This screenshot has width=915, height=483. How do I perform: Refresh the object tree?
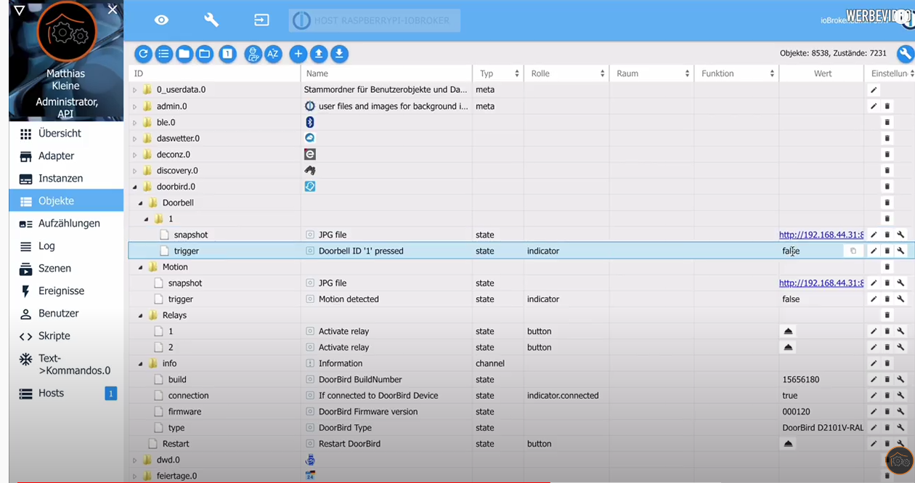point(144,54)
